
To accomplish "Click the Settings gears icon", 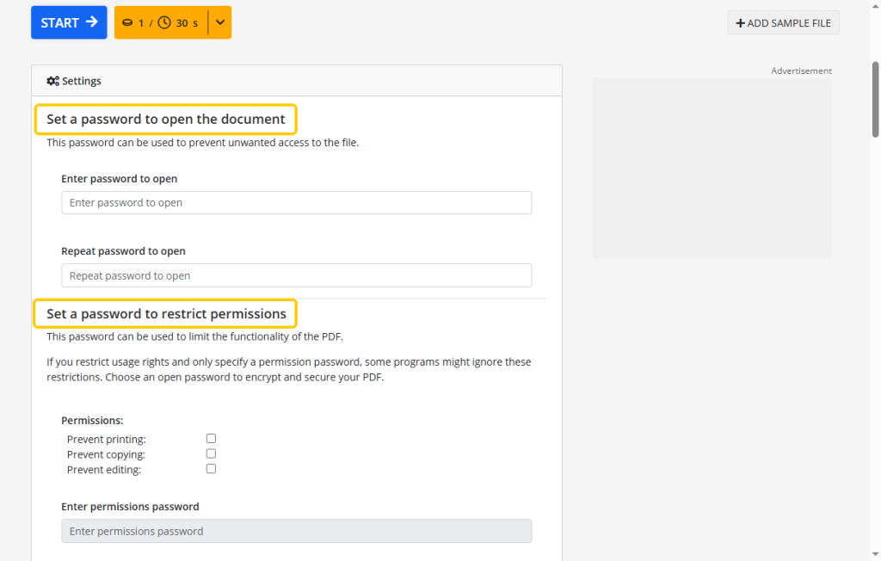I will (x=52, y=81).
